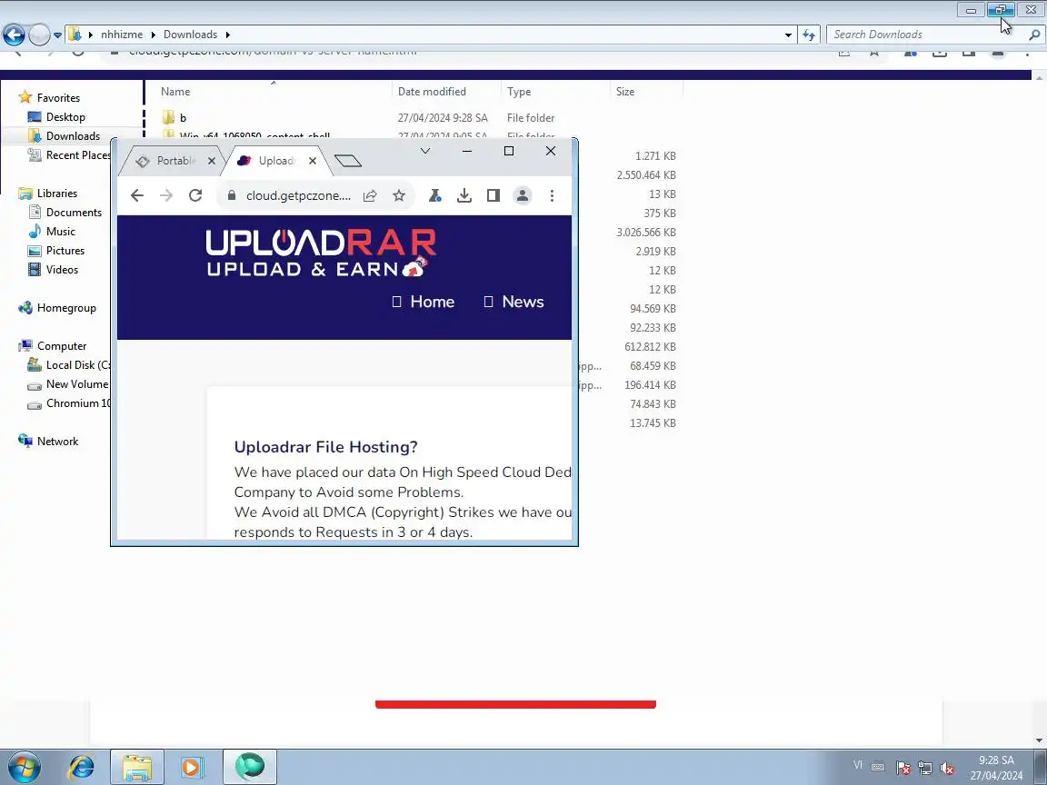Bookmark this page with star icon
Viewport: 1047px width, 785px height.
399,195
